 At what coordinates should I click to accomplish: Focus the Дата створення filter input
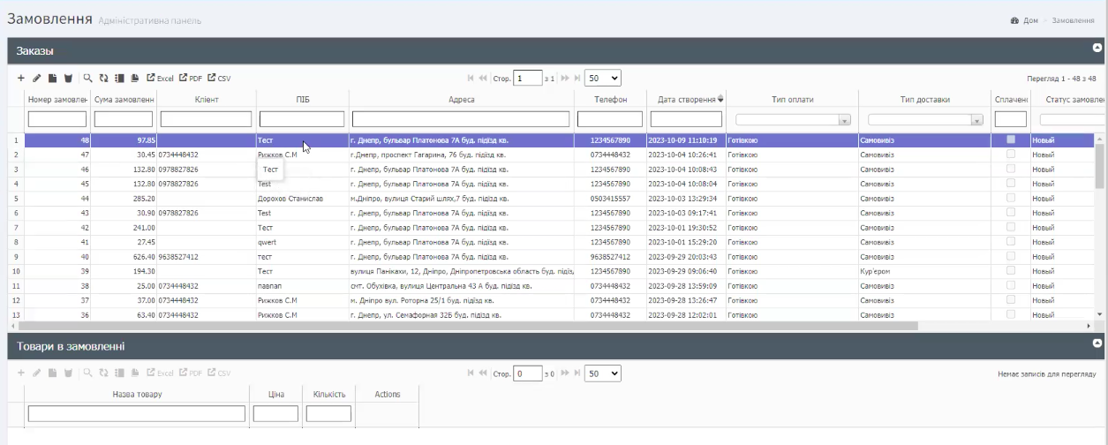tap(686, 119)
